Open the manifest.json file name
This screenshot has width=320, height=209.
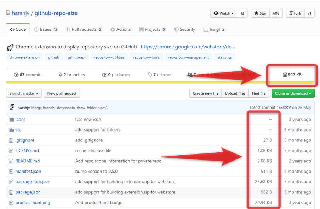pyautogui.click(x=28, y=172)
